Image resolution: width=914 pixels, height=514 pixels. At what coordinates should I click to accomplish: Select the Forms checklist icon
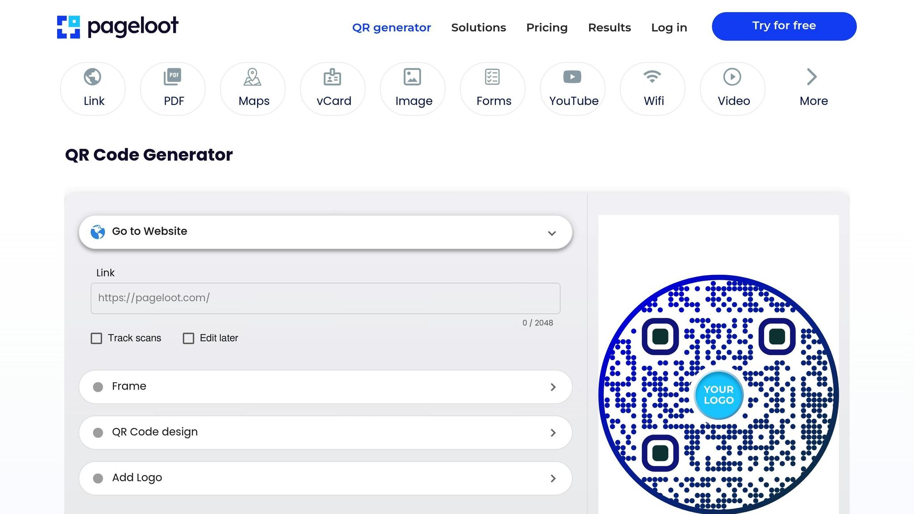492,78
